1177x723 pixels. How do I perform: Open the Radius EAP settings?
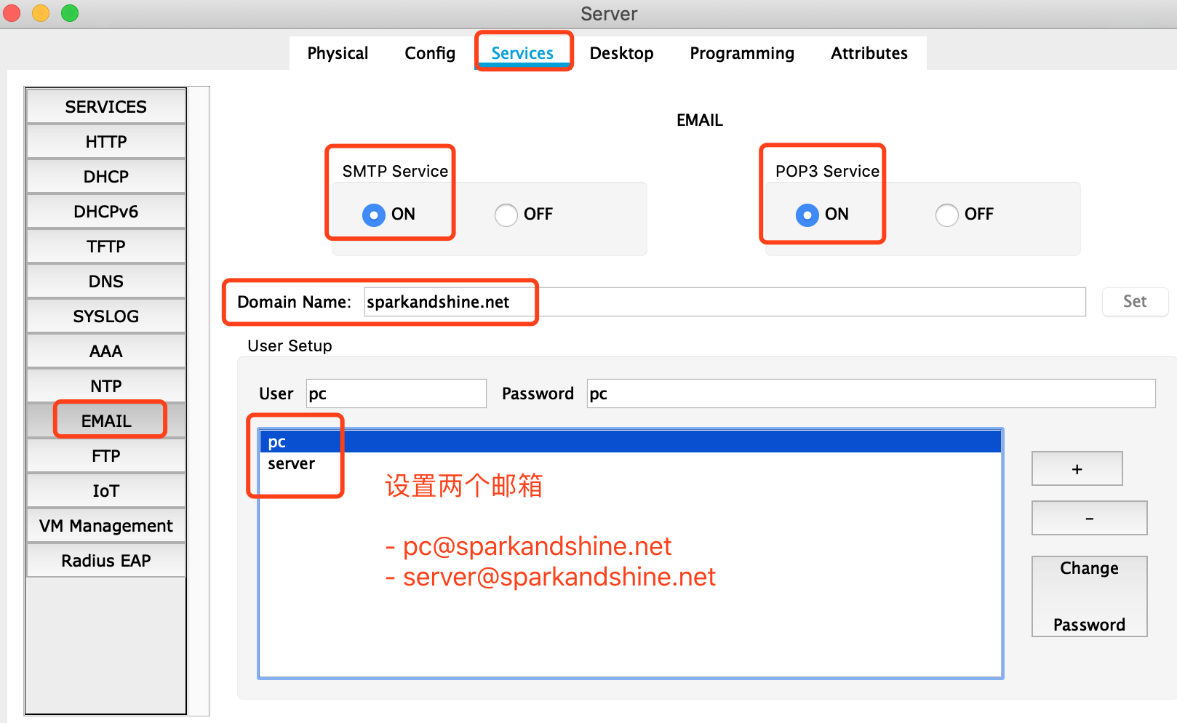click(x=105, y=560)
